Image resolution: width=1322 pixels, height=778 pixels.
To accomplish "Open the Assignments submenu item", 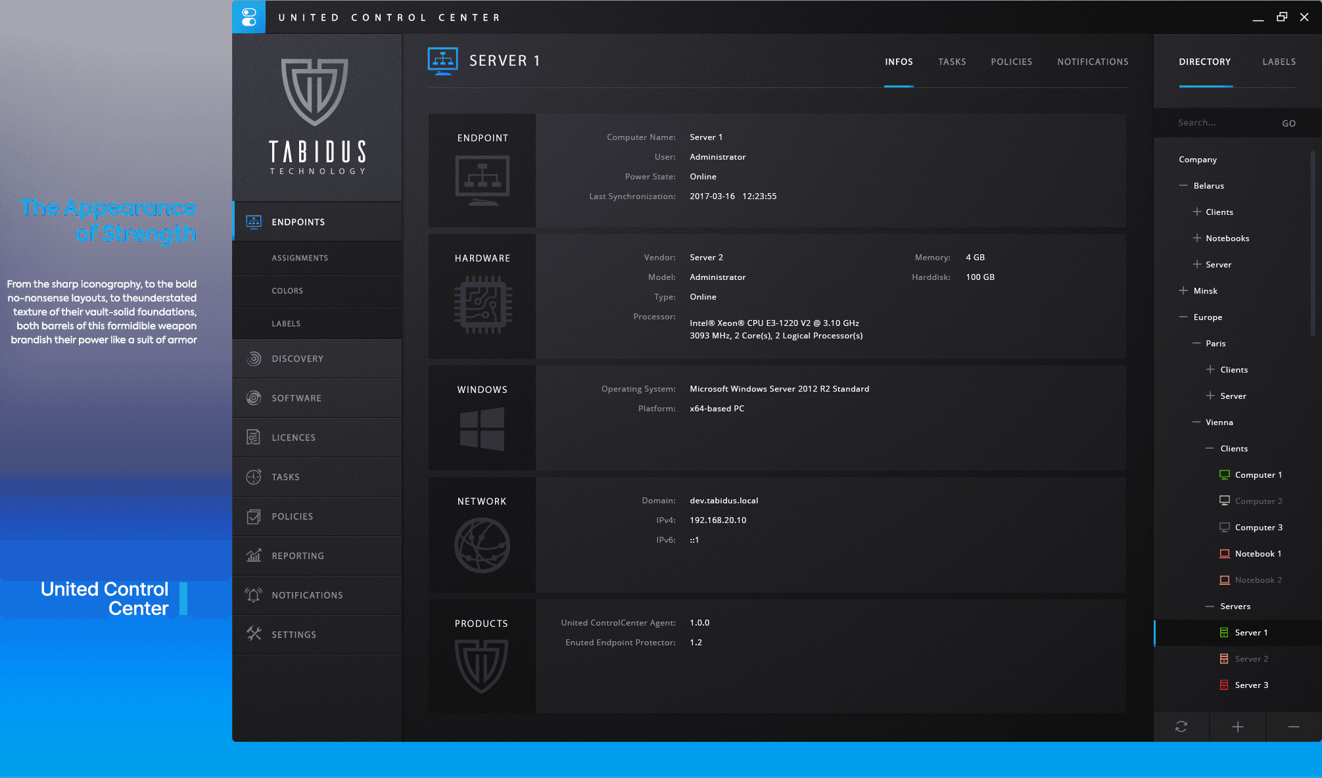I will tap(300, 258).
